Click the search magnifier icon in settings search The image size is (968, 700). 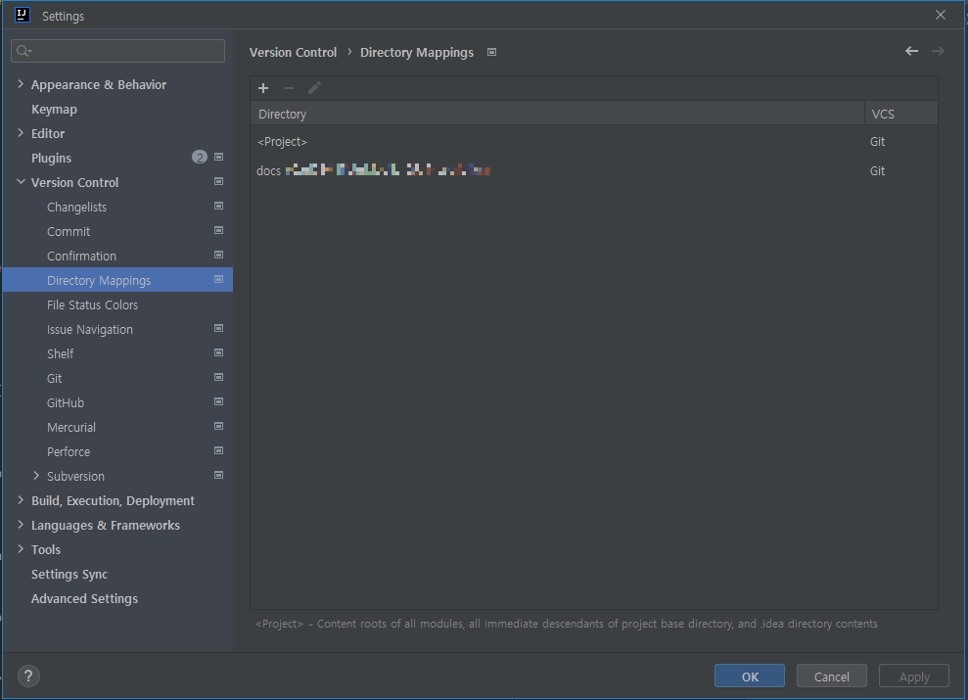[23, 51]
